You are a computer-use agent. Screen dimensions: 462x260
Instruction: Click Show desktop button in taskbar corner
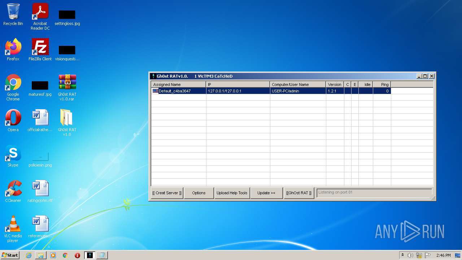point(458,255)
